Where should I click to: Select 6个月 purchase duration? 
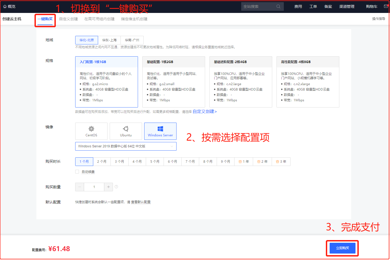172,162
